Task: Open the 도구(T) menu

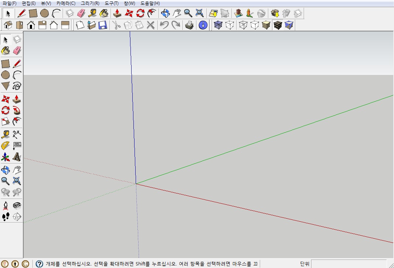Action: click(x=112, y=3)
